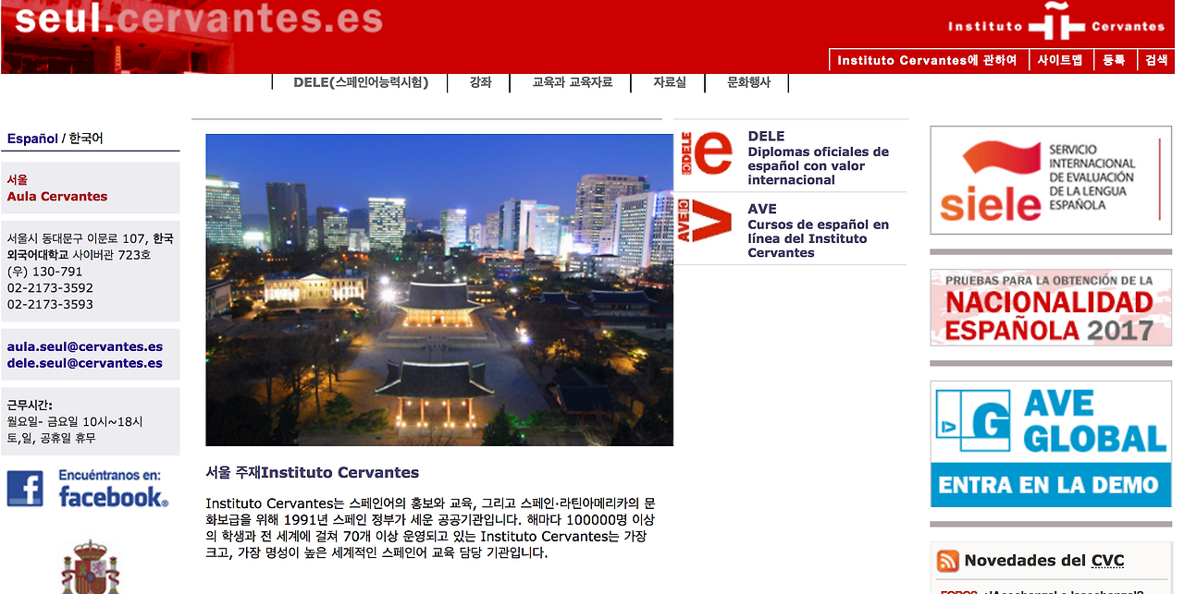
Task: Click the 등록 link in the top bar
Action: point(1115,60)
